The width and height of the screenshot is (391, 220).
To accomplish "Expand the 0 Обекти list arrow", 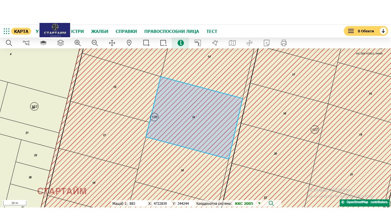I will 383,31.
